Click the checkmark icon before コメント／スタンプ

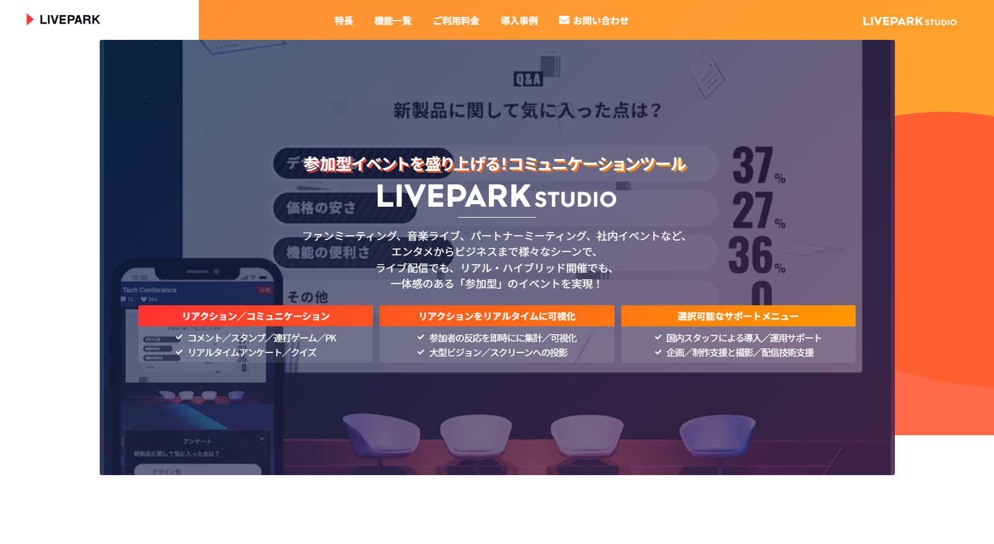pyautogui.click(x=179, y=337)
